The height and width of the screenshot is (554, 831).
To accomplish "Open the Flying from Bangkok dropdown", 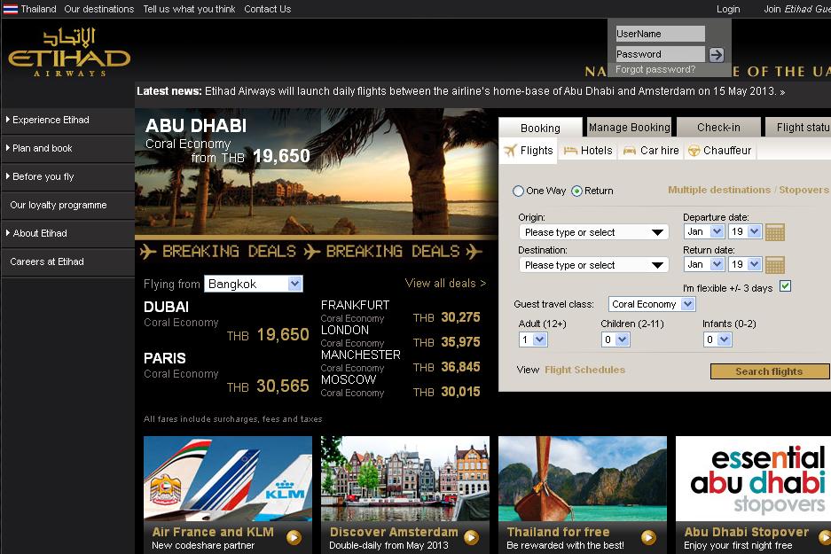I will point(254,284).
